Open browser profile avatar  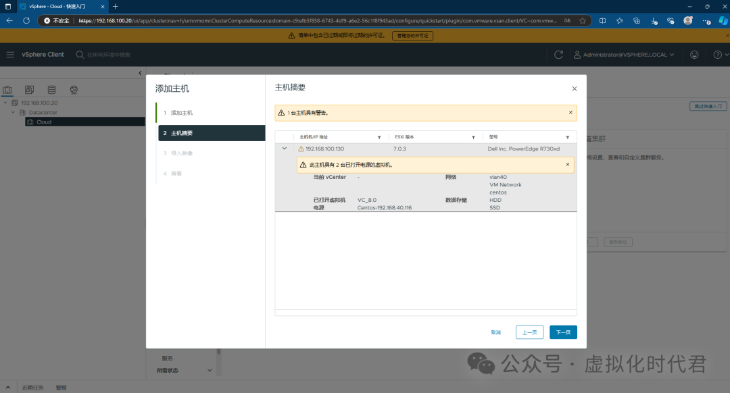(687, 20)
